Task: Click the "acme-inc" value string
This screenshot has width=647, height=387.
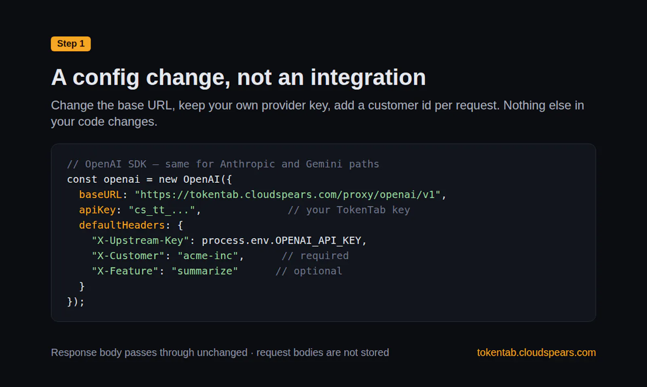Action: pyautogui.click(x=208, y=256)
